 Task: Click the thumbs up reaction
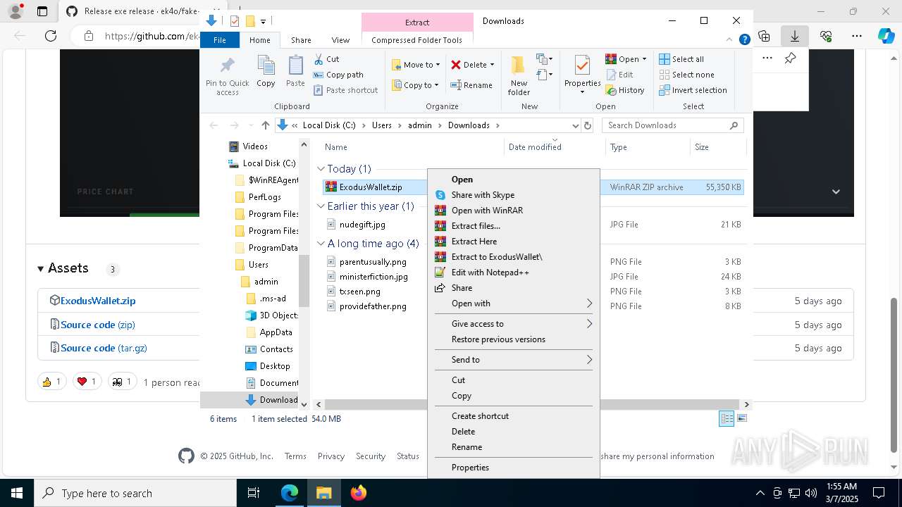(52, 382)
